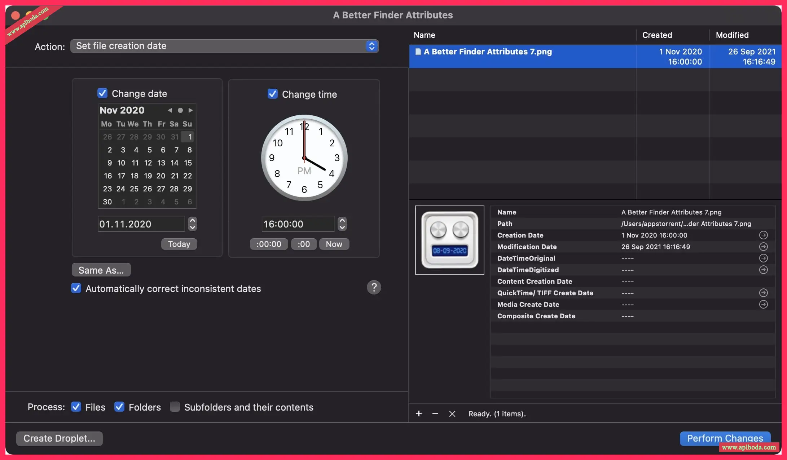Screen dimensions: 787x460
Task: Remove selected file with minus icon
Action: [x=435, y=413]
